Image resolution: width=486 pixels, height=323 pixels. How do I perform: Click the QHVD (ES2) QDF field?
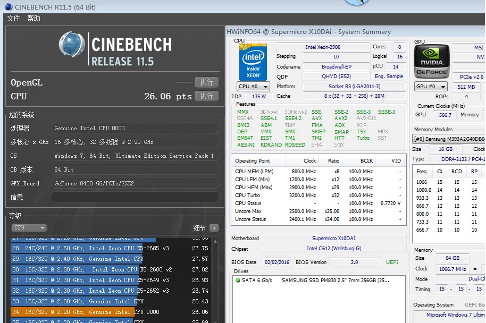pos(336,76)
